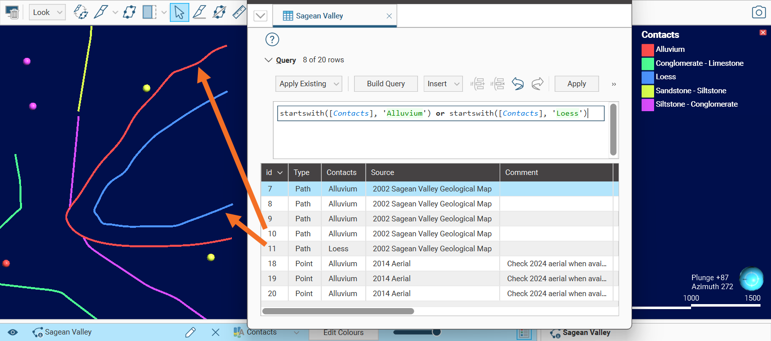Toggle Sagean Valley visibility eye icon
The image size is (771, 341).
coord(13,332)
